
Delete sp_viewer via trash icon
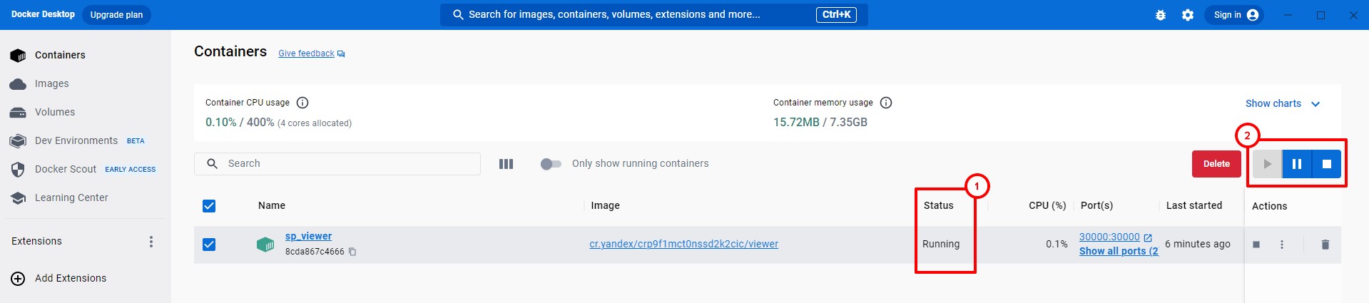[1325, 245]
